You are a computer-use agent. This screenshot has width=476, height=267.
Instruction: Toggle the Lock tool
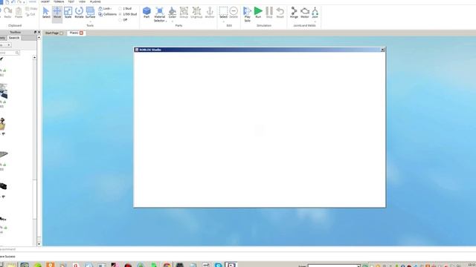(105, 8)
